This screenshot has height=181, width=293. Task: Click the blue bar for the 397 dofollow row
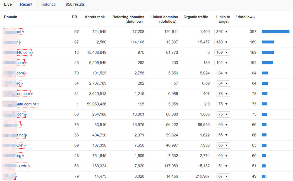(x=275, y=32)
